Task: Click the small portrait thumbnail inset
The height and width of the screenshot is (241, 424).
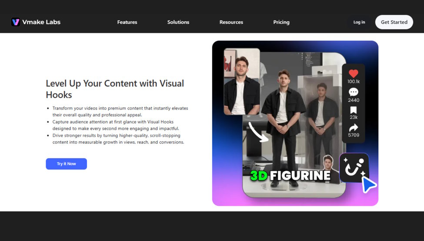Action: 242,81
